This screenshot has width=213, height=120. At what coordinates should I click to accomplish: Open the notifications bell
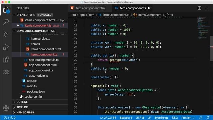[208, 118]
